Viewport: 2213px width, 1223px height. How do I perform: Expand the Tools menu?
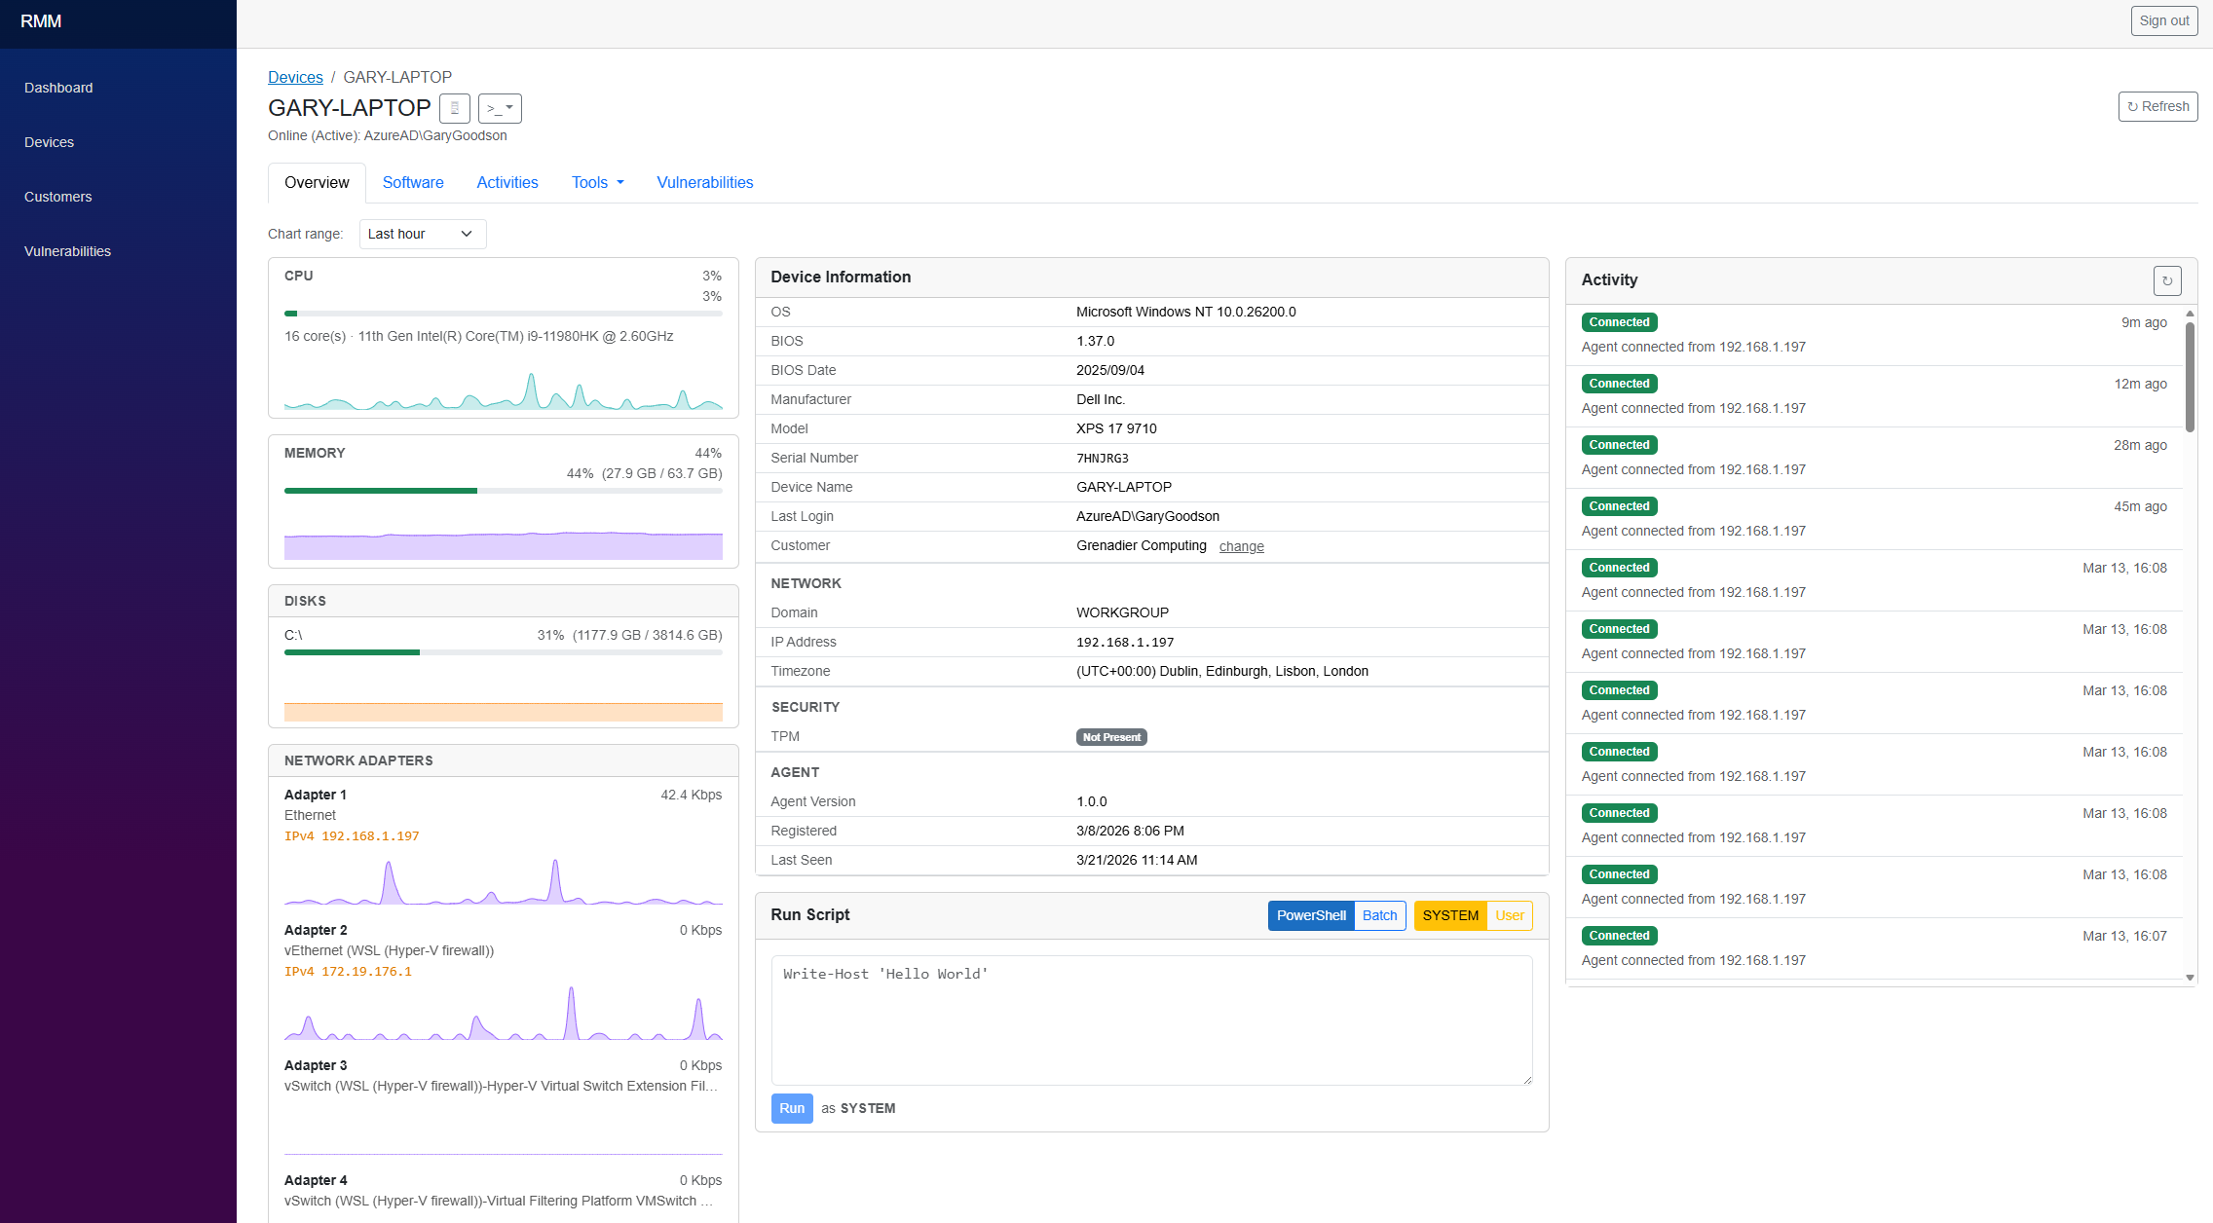(x=597, y=182)
